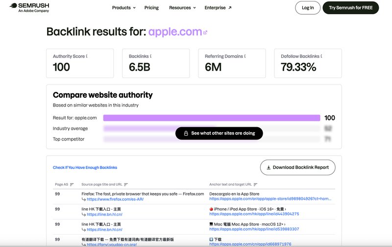Open first line.bn.hi.cn source link
This screenshot has width=392, height=247.
[x=104, y=215]
